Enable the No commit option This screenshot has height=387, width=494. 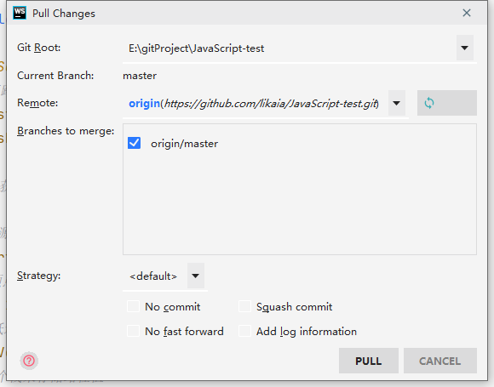pos(133,306)
